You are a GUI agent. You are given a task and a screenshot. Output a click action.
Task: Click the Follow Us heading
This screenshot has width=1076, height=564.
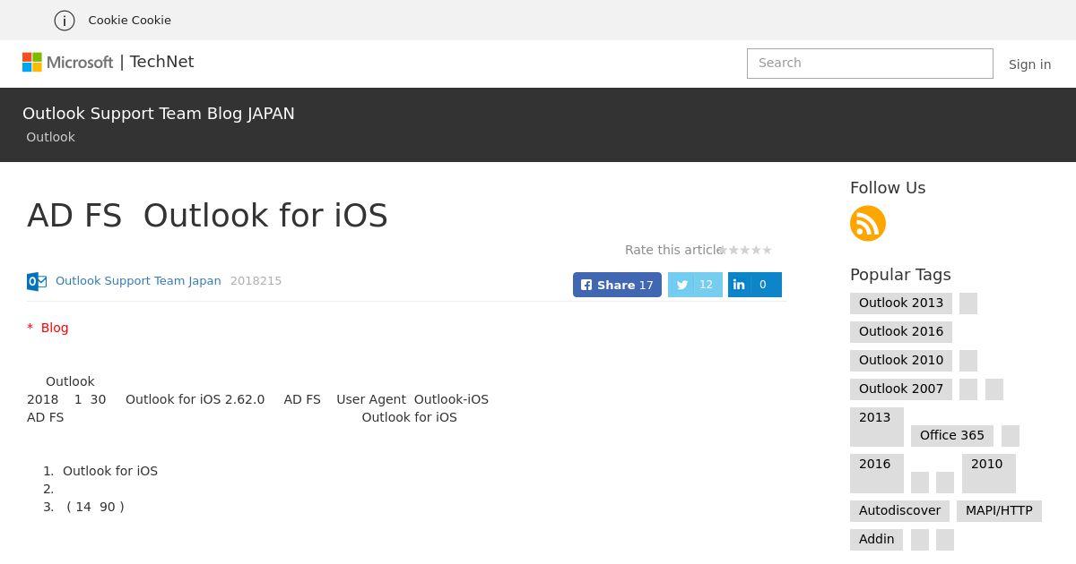pyautogui.click(x=888, y=188)
